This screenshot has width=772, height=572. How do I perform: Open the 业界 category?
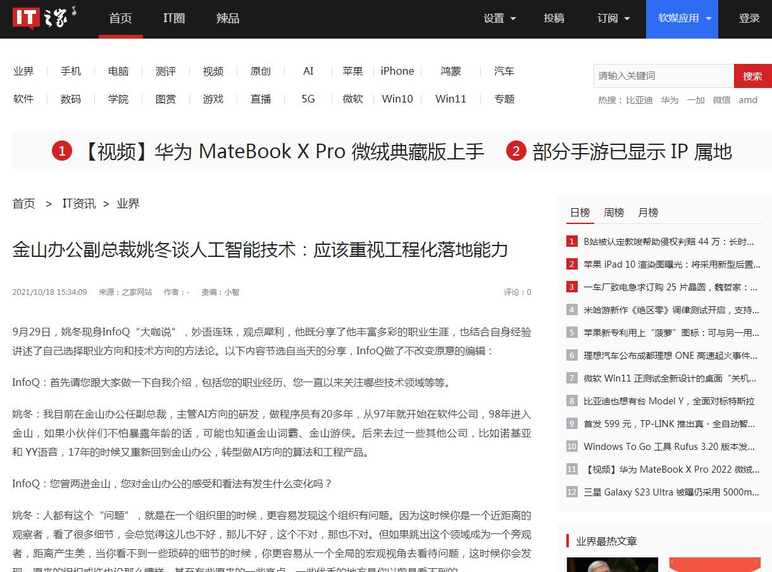pos(23,71)
